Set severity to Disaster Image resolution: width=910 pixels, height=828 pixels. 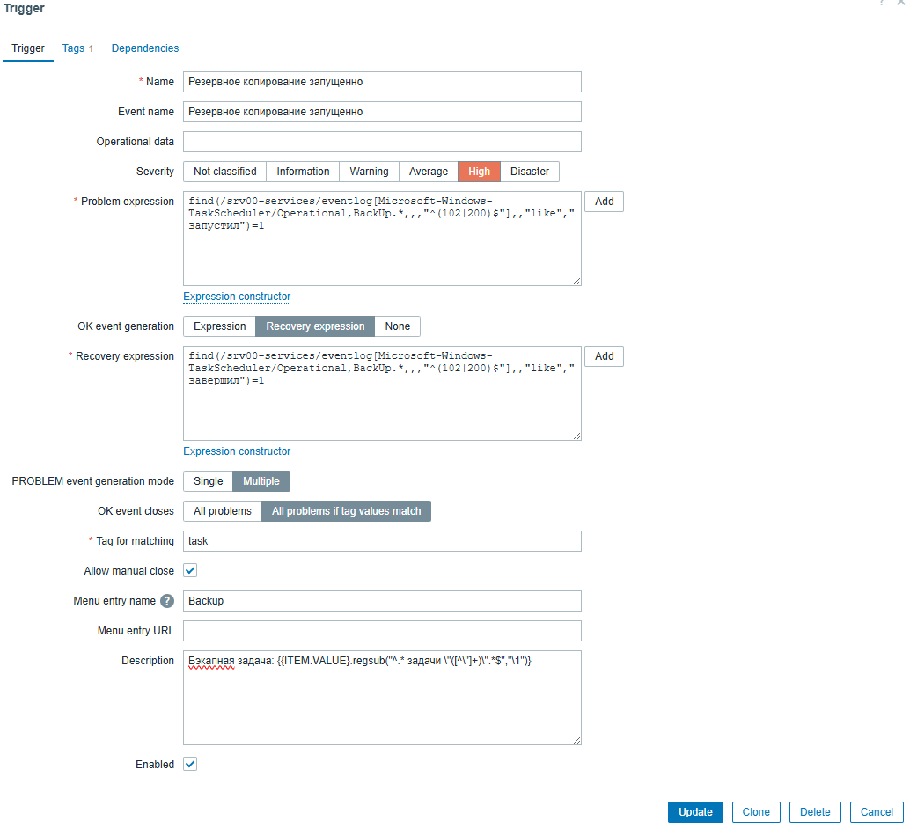[x=529, y=172]
